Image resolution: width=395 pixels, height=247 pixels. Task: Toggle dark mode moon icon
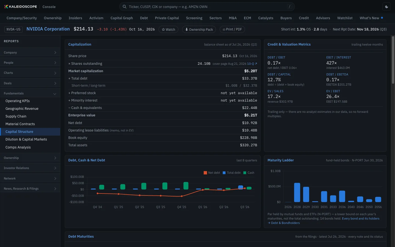coord(386,7)
